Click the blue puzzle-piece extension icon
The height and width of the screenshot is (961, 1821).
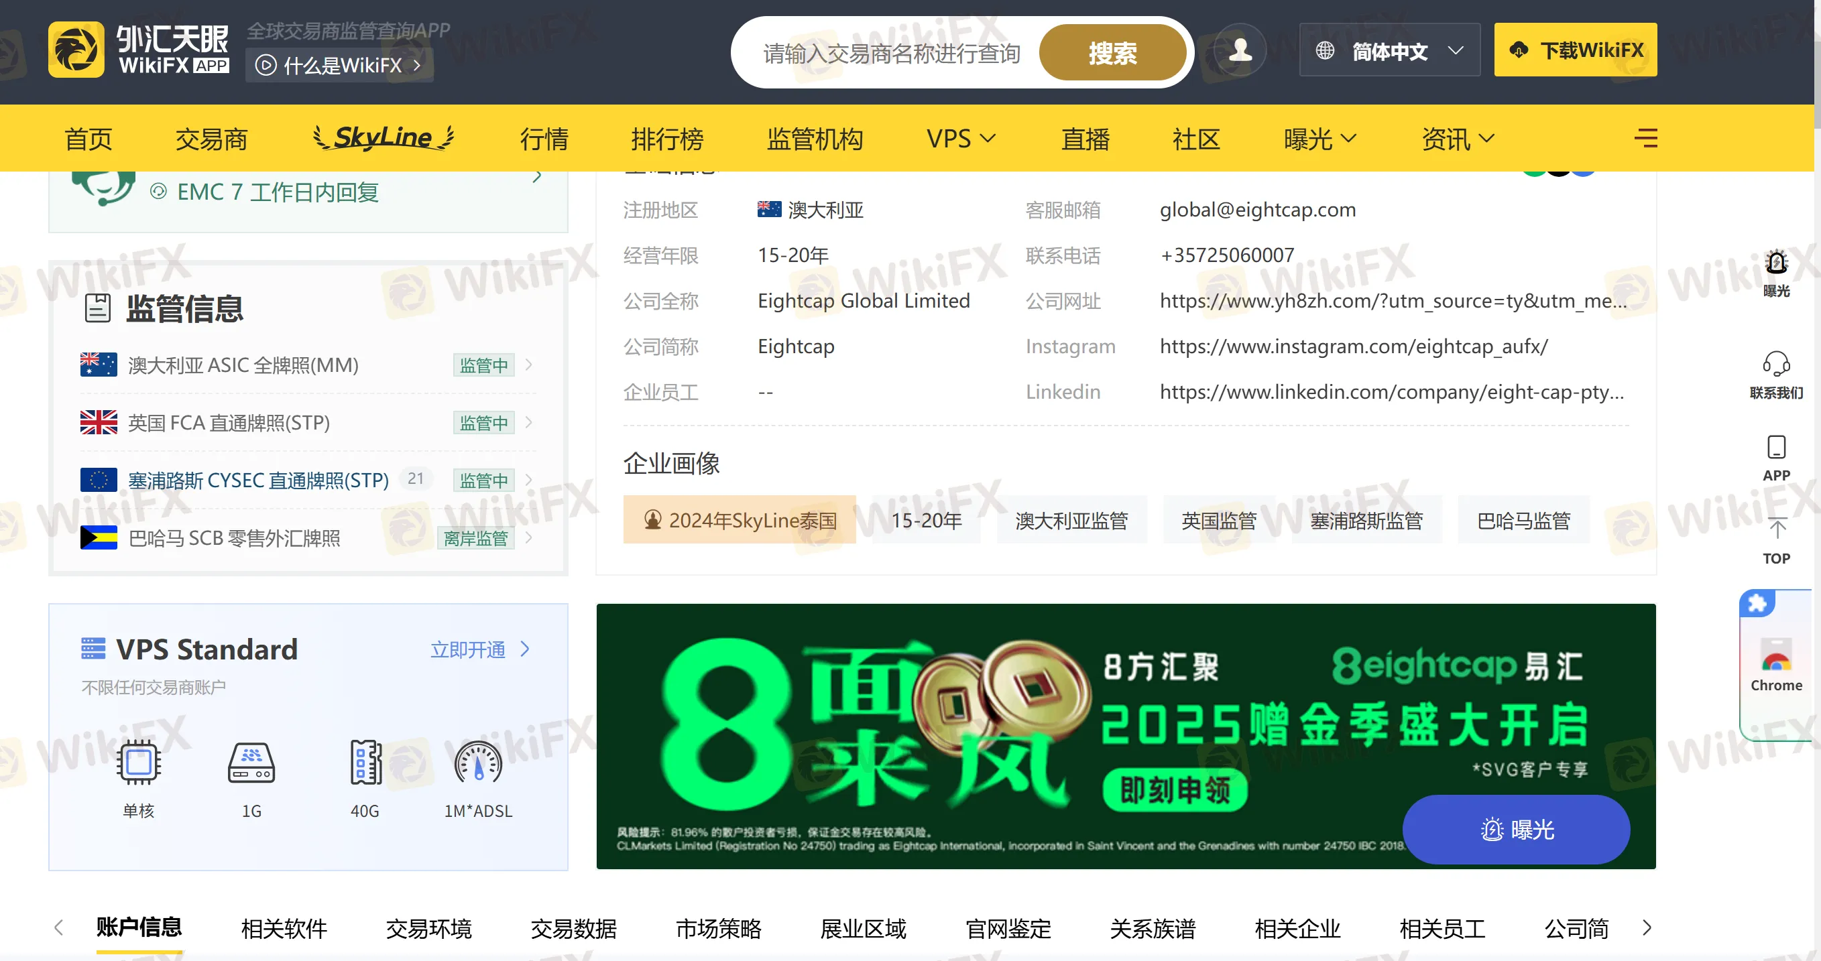click(1757, 603)
